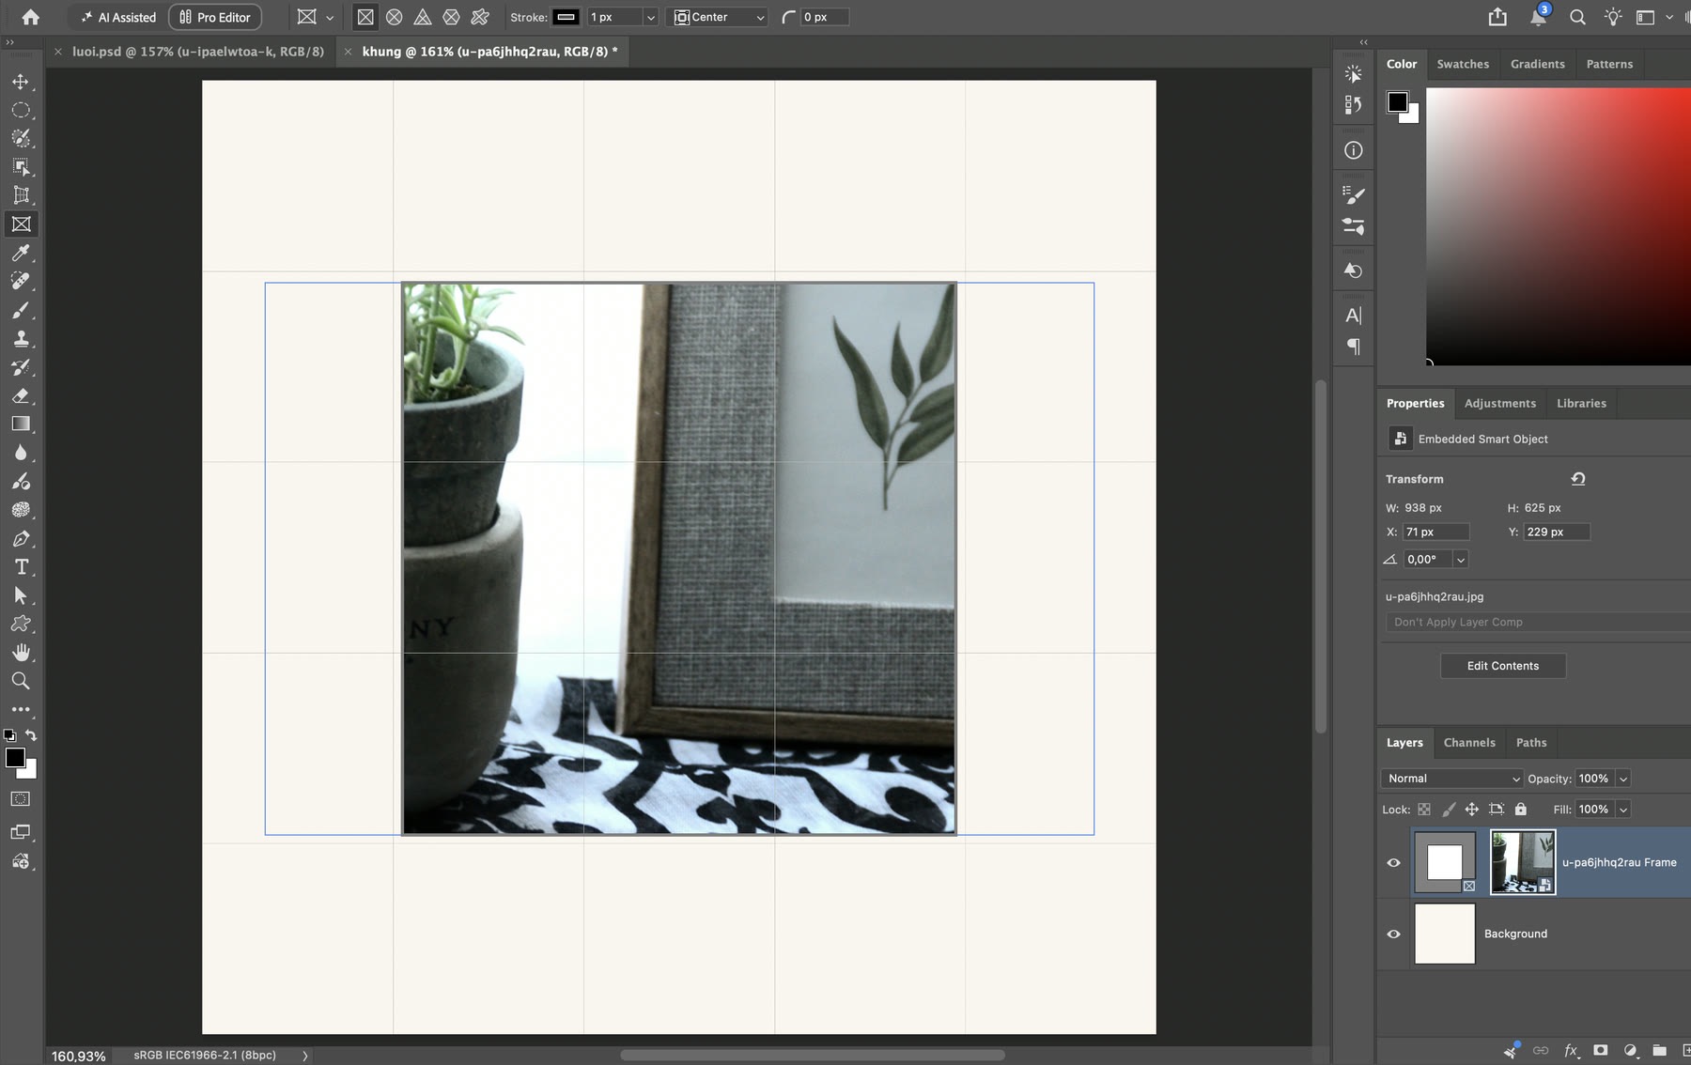This screenshot has width=1691, height=1065.
Task: Open the Search icon in top bar
Action: (1577, 17)
